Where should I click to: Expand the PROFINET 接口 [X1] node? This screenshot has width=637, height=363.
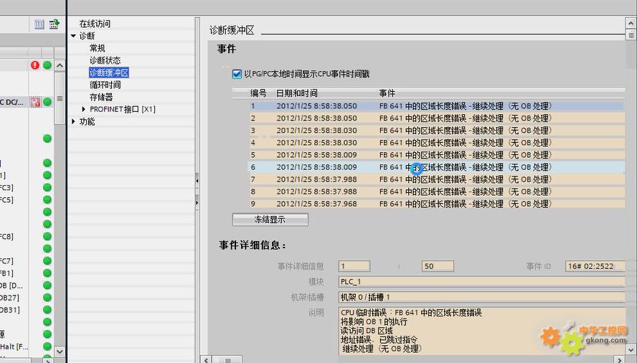[84, 109]
